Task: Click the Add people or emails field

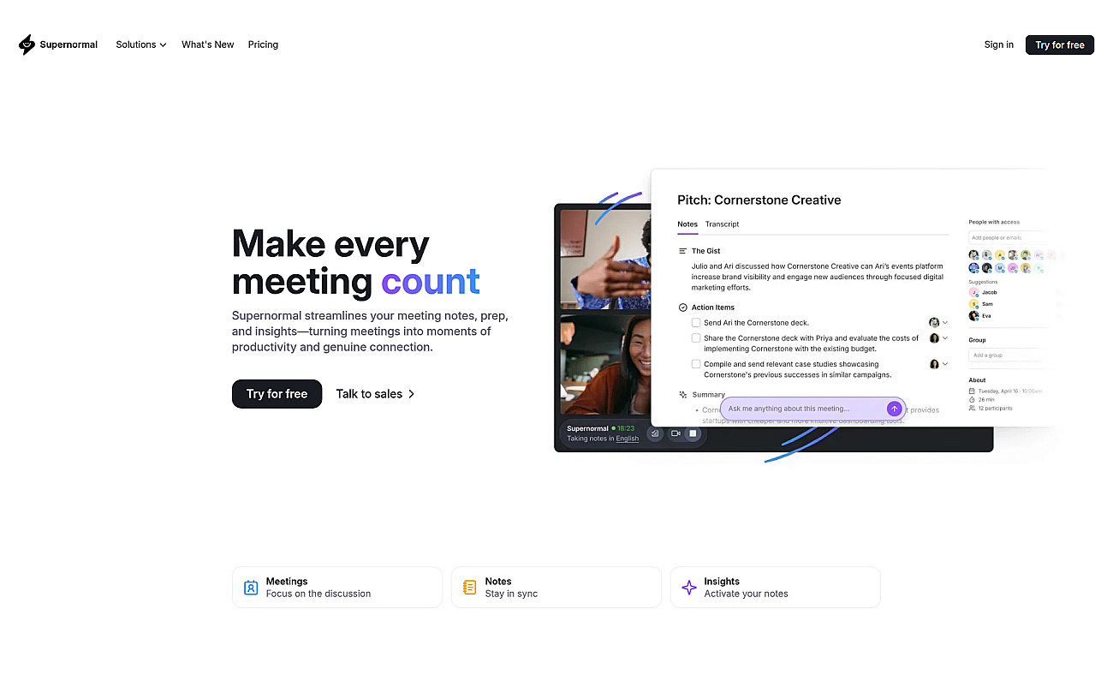Action: (x=1007, y=237)
